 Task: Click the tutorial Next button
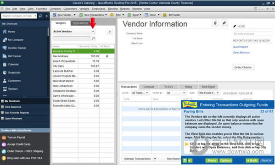click(x=266, y=160)
